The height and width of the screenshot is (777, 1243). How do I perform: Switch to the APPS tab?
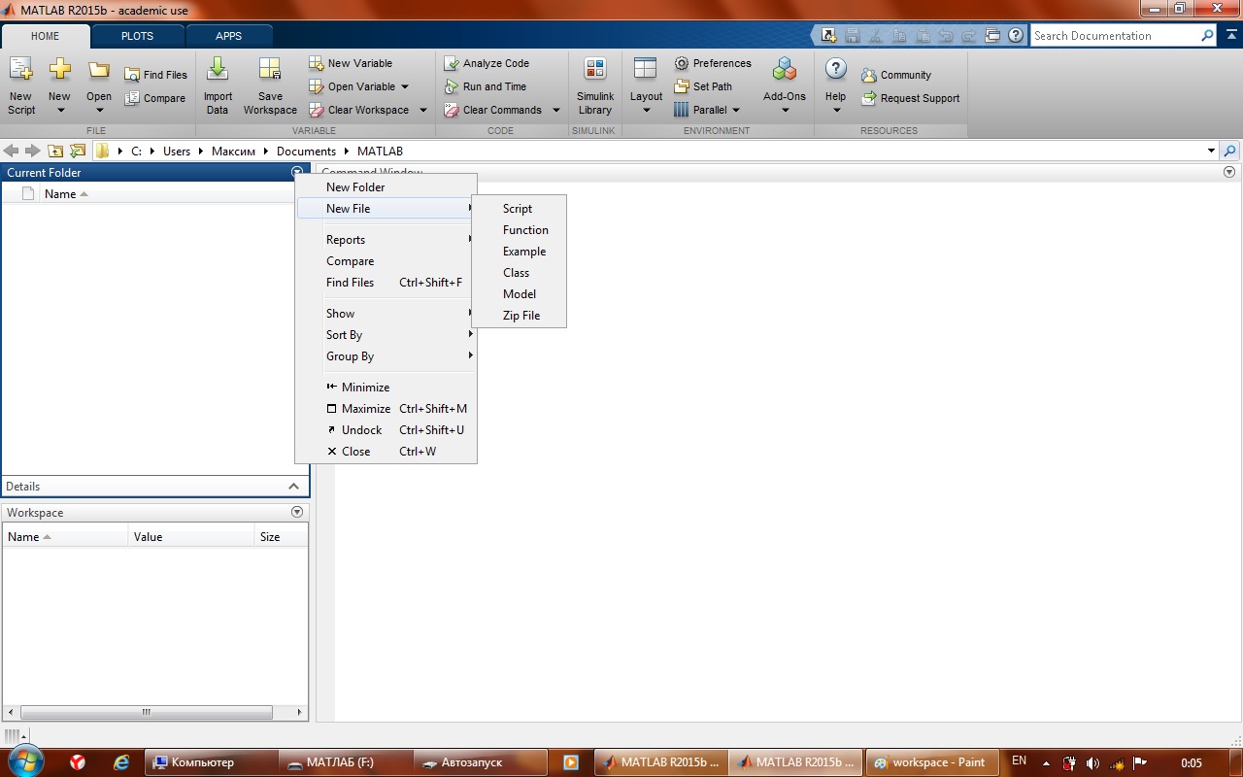pyautogui.click(x=228, y=36)
